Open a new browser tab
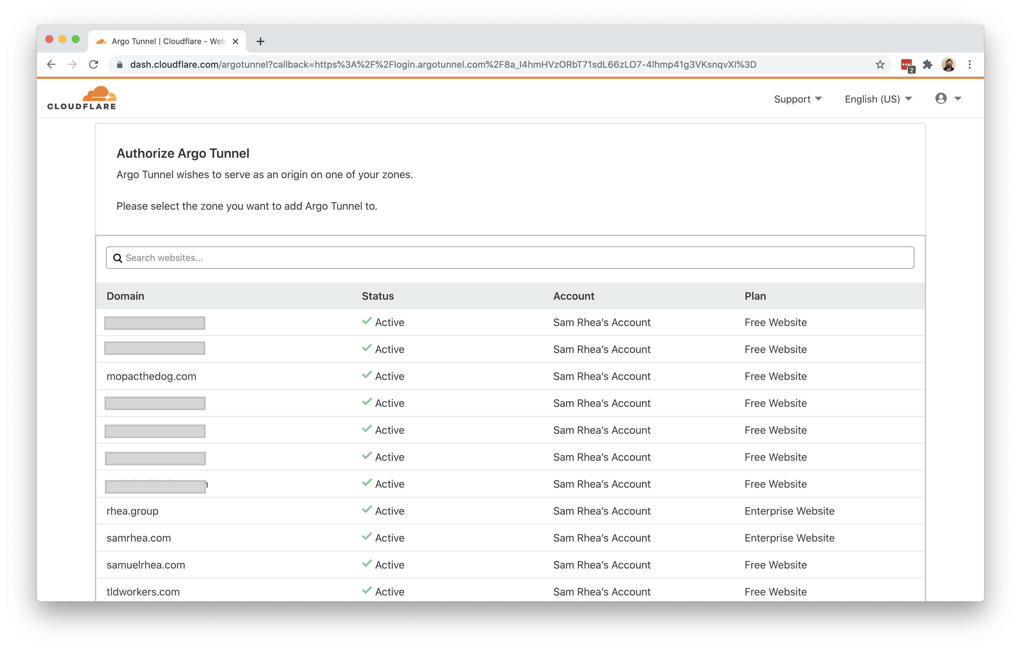Image resolution: width=1021 pixels, height=650 pixels. [x=260, y=41]
